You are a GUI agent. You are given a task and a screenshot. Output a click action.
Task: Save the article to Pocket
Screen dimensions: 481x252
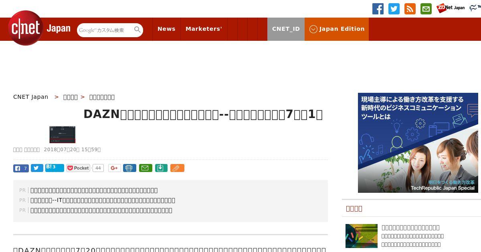point(78,168)
